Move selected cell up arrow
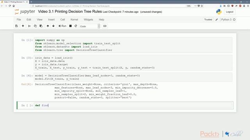The height and width of the screenshot is (140, 250). click(48, 26)
